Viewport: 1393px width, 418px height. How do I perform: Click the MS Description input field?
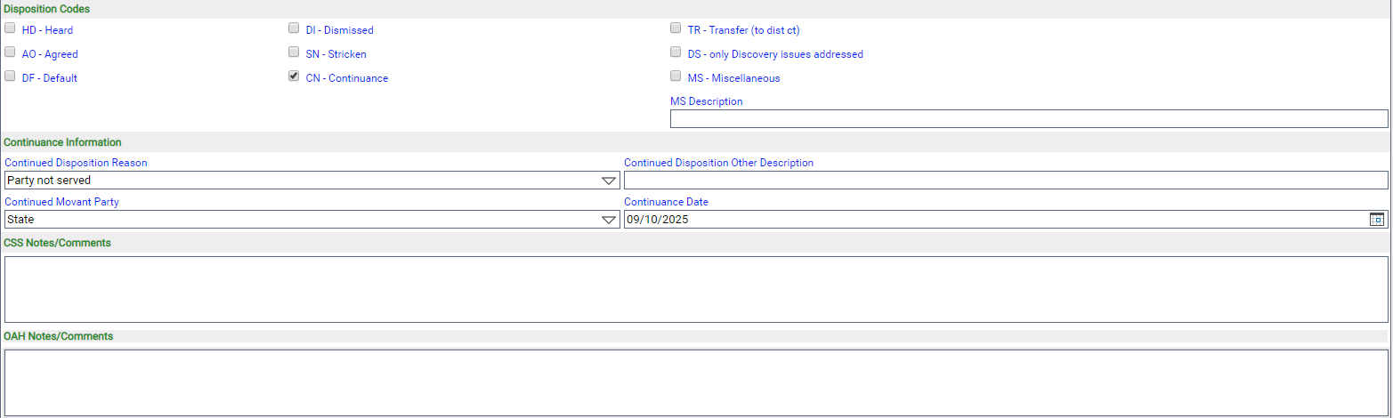click(x=1029, y=119)
